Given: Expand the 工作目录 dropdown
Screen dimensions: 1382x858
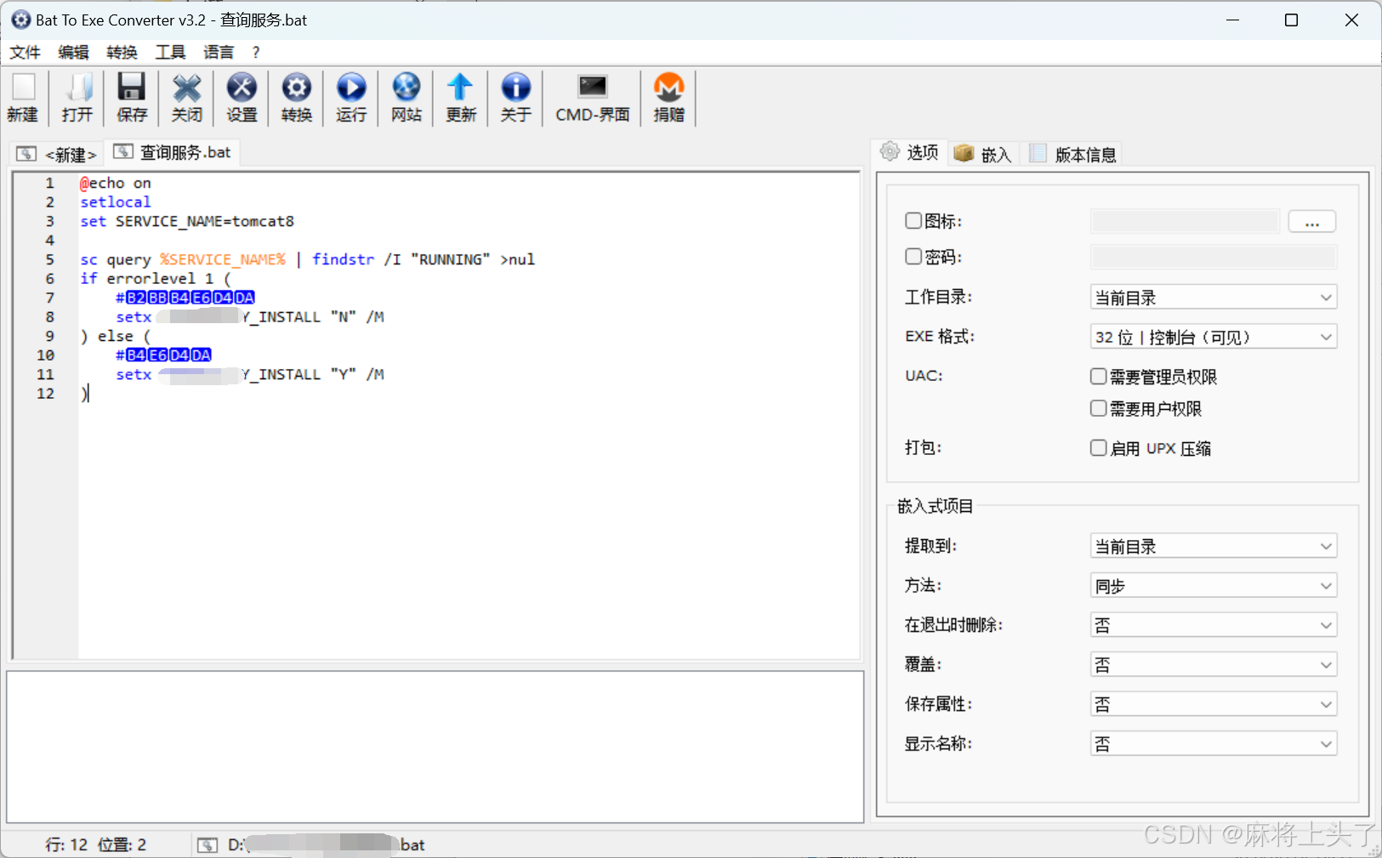Looking at the screenshot, I should [x=1214, y=298].
